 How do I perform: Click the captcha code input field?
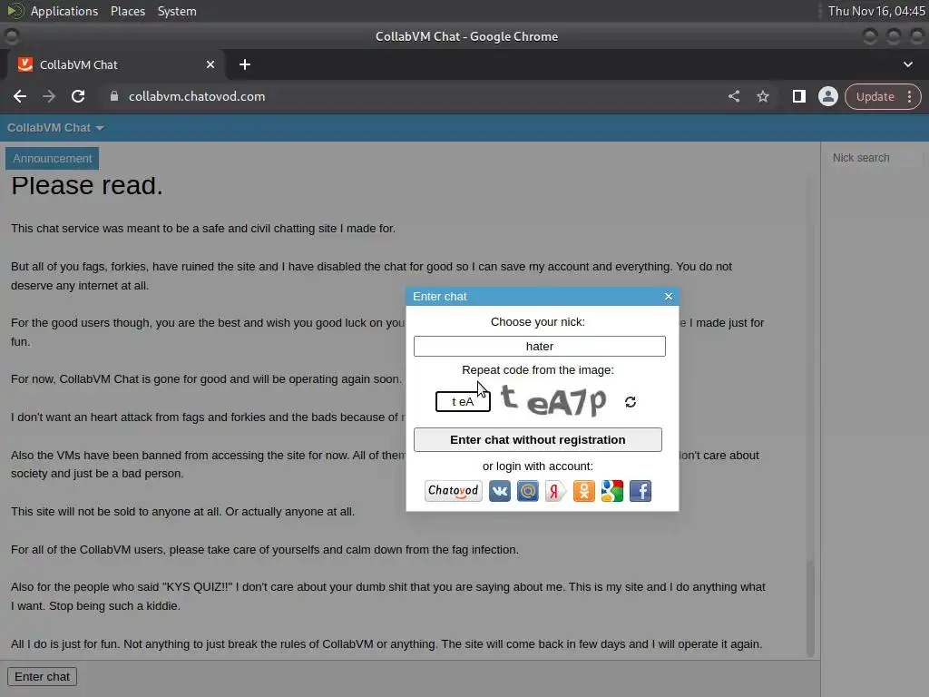463,401
